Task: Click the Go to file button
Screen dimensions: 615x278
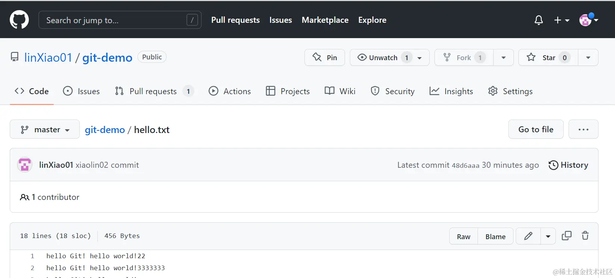Action: coord(536,129)
